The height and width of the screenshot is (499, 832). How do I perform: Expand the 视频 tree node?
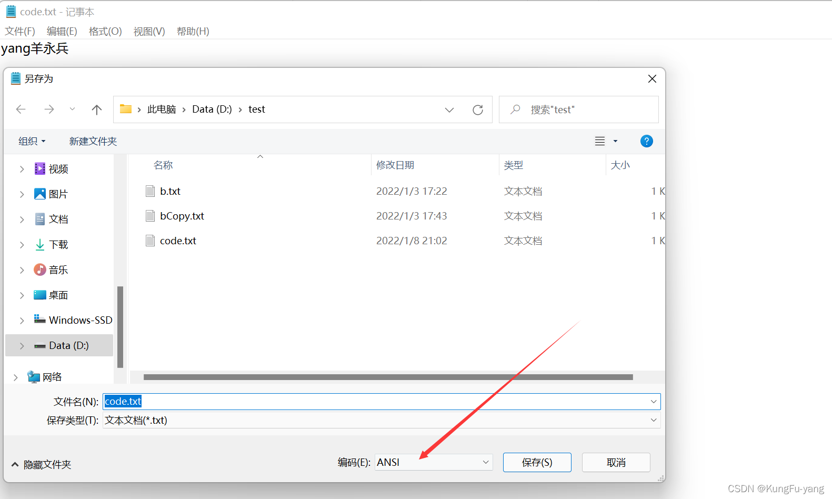point(22,169)
